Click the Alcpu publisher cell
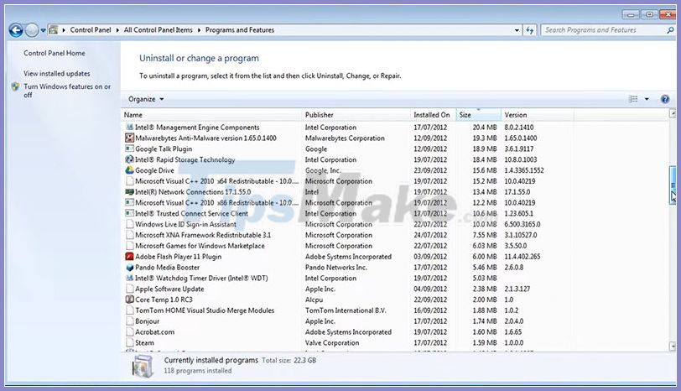This screenshot has height=391, width=681. [314, 300]
